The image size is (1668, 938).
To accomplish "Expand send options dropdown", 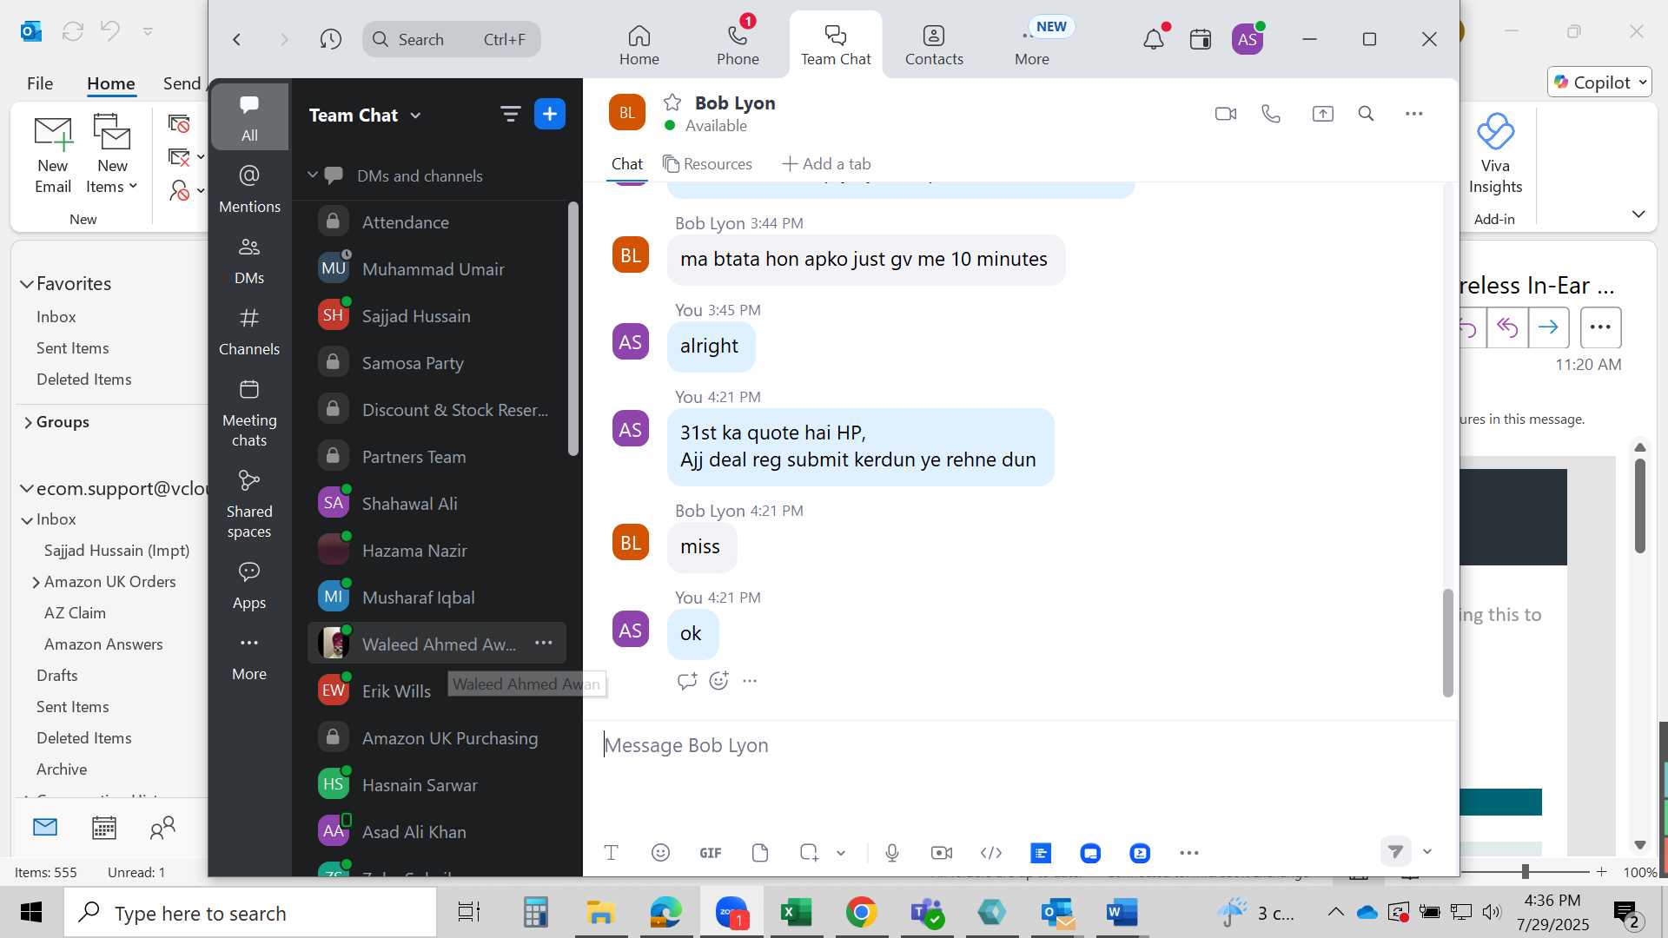I will click(1426, 852).
